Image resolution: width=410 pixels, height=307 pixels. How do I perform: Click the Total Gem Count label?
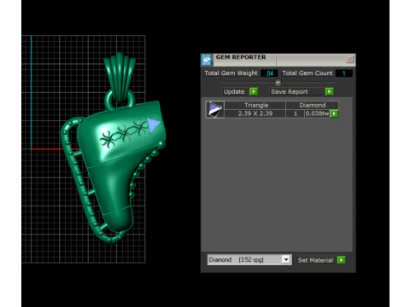click(x=307, y=73)
